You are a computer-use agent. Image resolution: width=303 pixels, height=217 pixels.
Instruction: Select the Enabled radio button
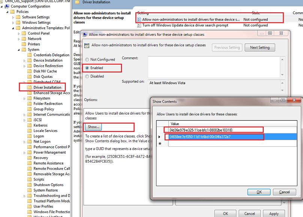[87, 68]
